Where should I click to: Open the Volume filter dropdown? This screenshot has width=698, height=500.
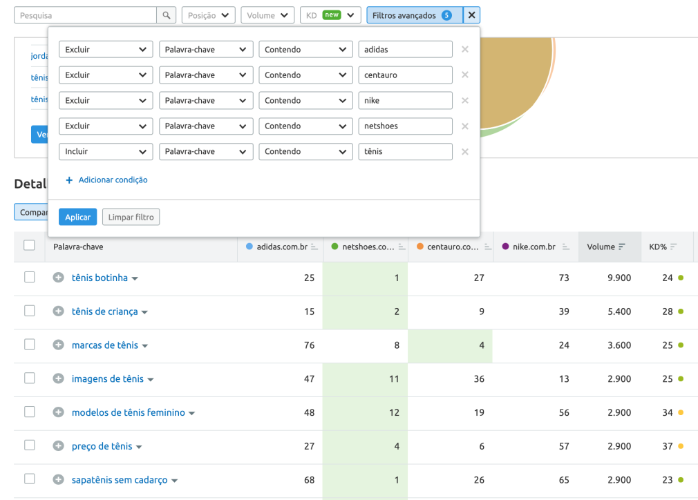coord(267,15)
